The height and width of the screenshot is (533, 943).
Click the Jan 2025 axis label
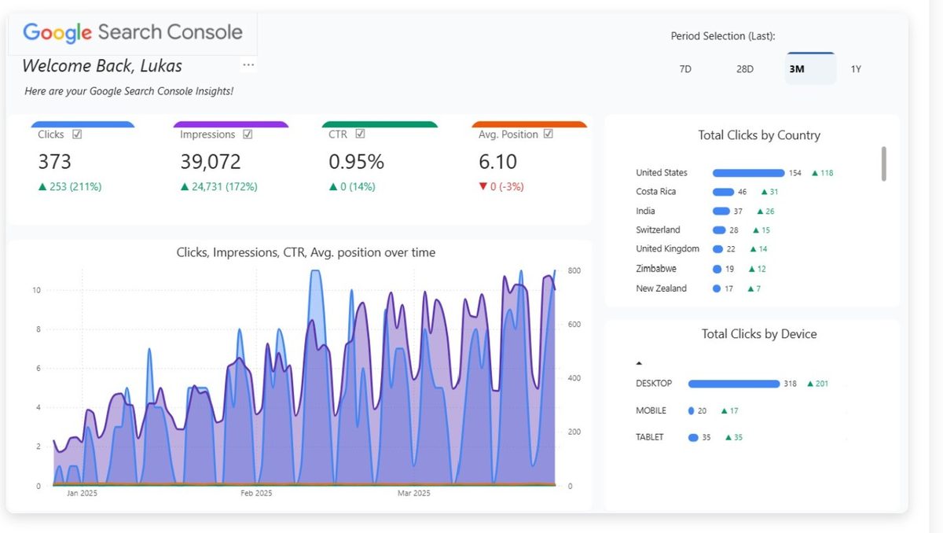pos(82,494)
